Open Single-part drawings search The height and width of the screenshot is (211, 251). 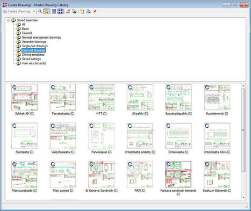point(34,46)
